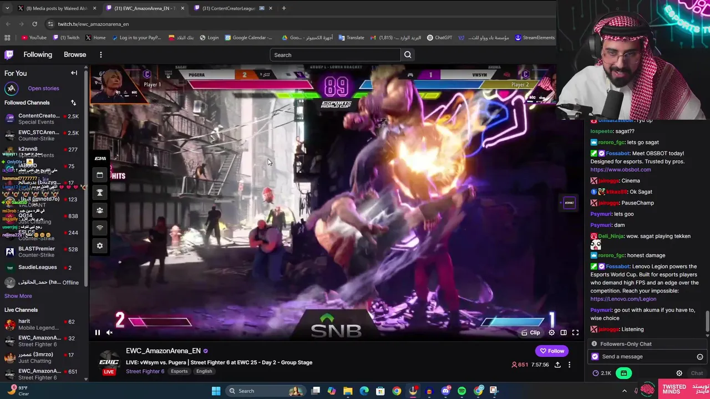Screen dimensions: 710x399
Task: Open the Twitch top nav more menu
Action: click(x=100, y=55)
